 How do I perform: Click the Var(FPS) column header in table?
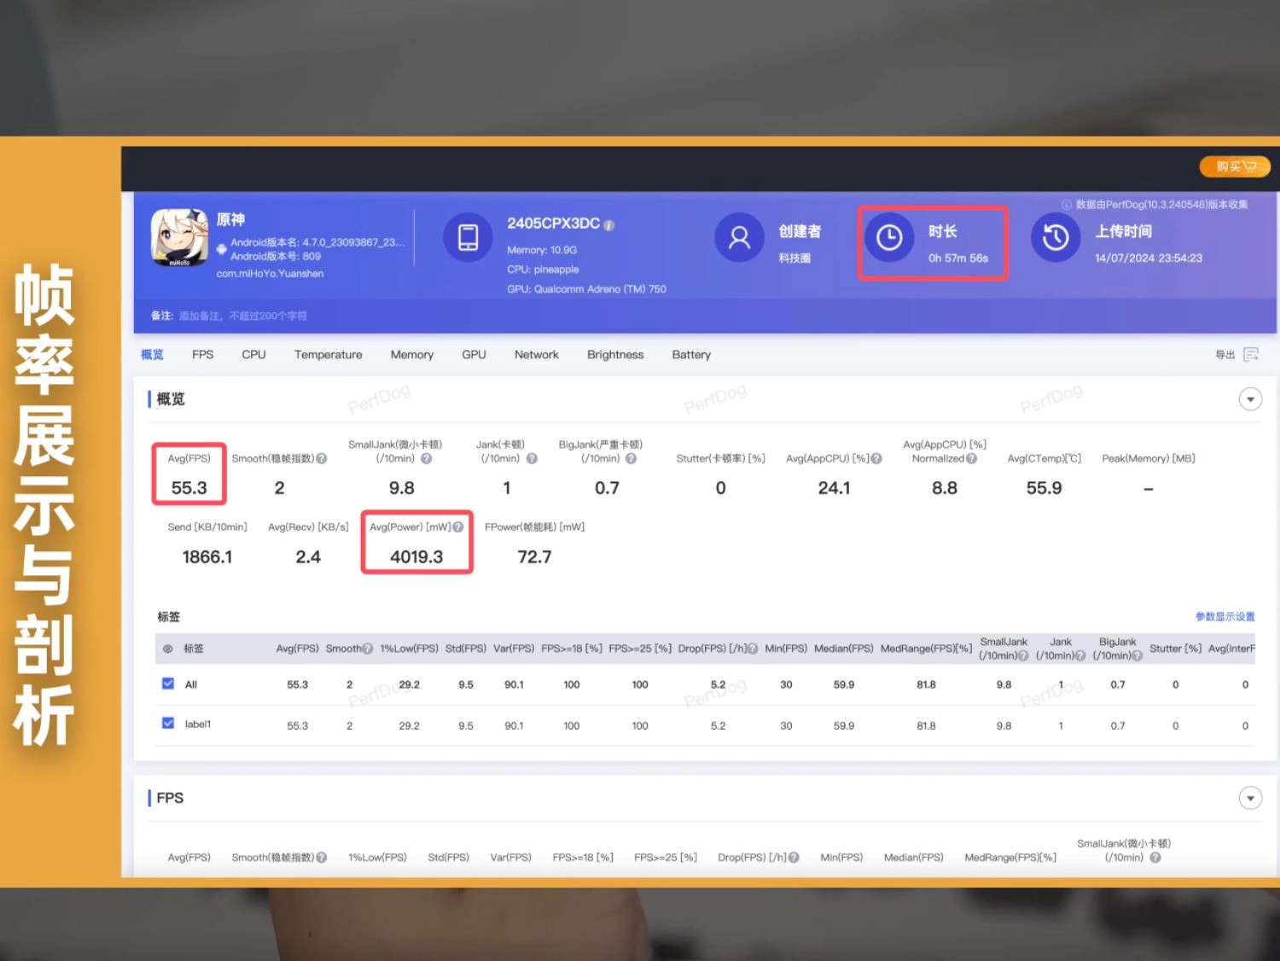[x=514, y=649]
